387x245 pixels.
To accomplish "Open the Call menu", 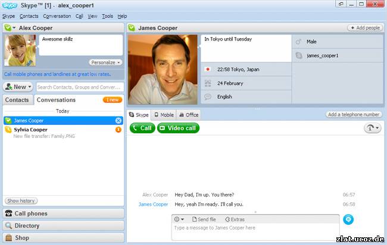I will 79,16.
